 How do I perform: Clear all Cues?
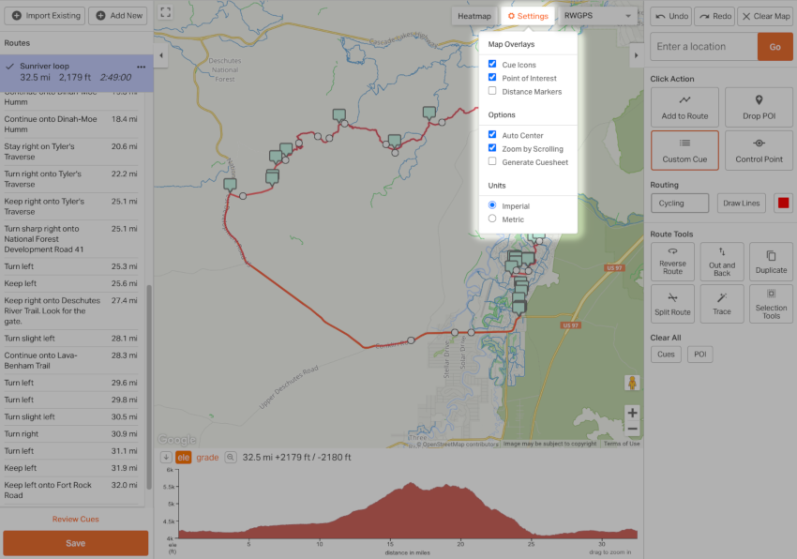point(666,354)
